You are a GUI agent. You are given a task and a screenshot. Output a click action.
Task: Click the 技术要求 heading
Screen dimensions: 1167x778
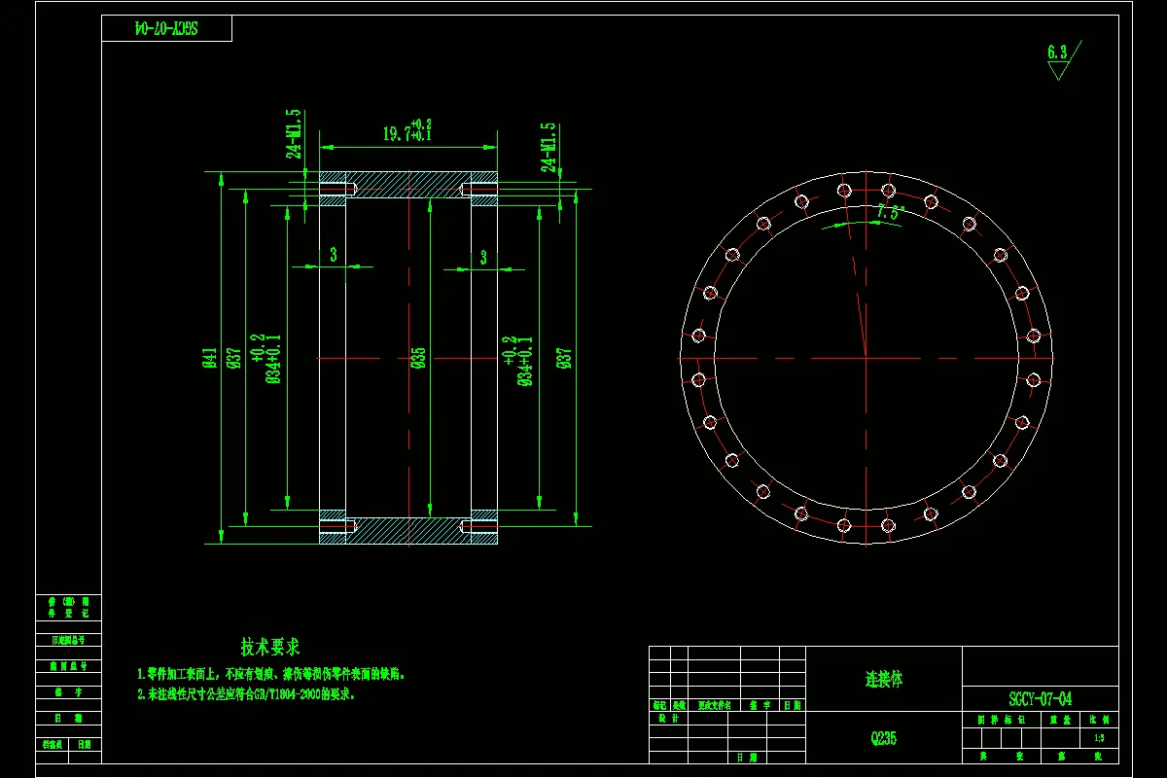270,647
